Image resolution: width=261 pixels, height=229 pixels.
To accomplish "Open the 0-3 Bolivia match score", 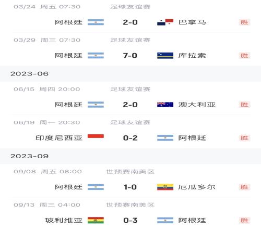I will 130,220.
